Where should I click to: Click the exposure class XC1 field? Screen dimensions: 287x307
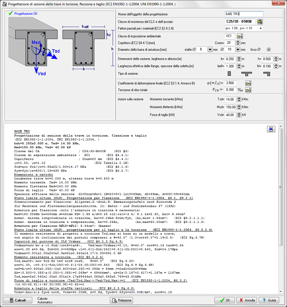coord(230,36)
